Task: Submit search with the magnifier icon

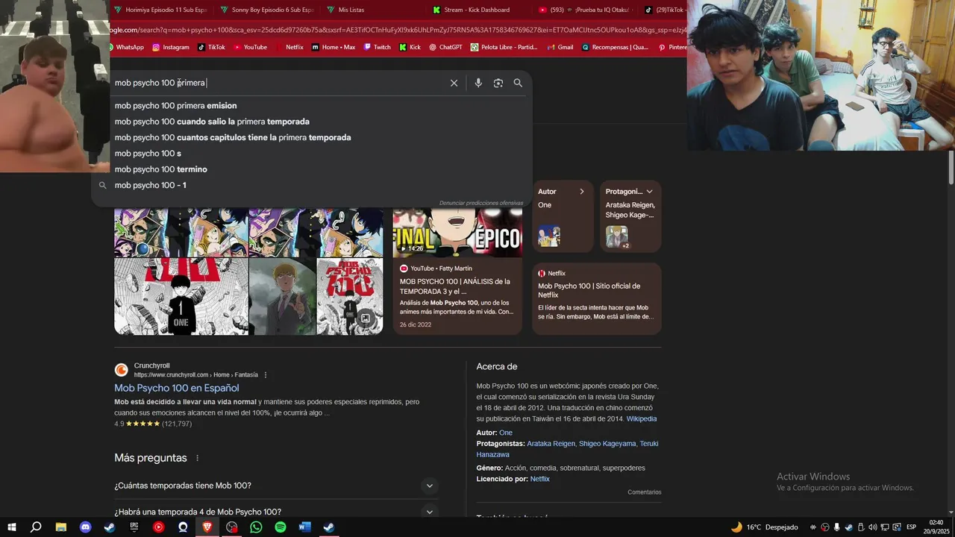Action: coord(518,83)
